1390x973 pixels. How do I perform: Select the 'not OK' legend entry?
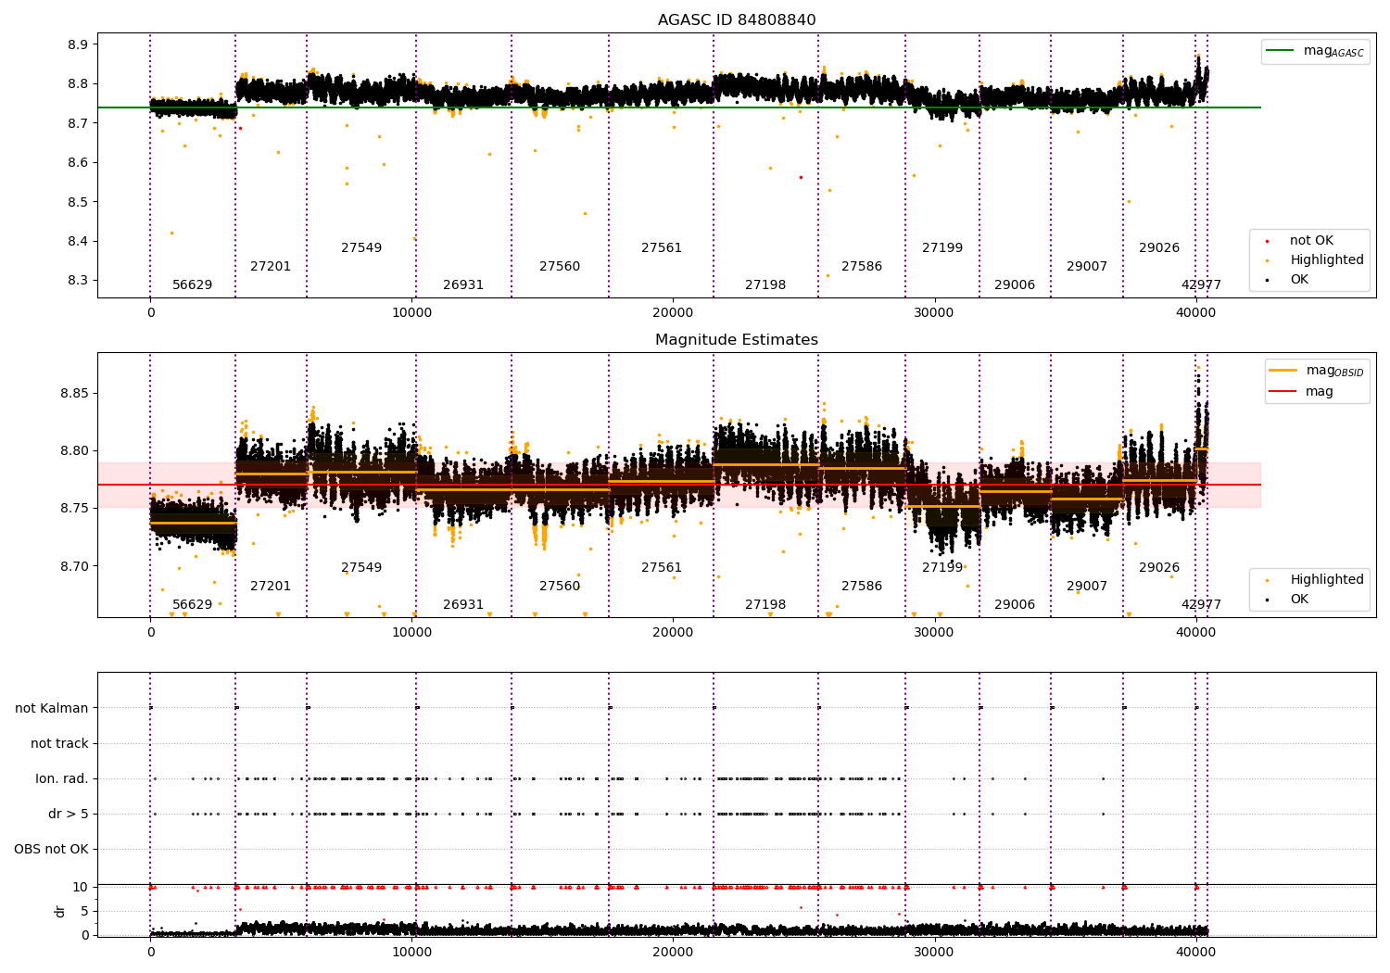click(1311, 241)
